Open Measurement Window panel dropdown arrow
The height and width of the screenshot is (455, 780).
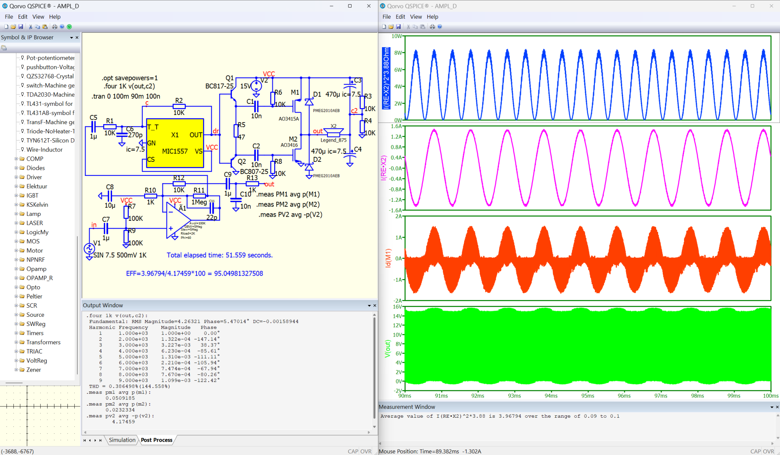772,407
